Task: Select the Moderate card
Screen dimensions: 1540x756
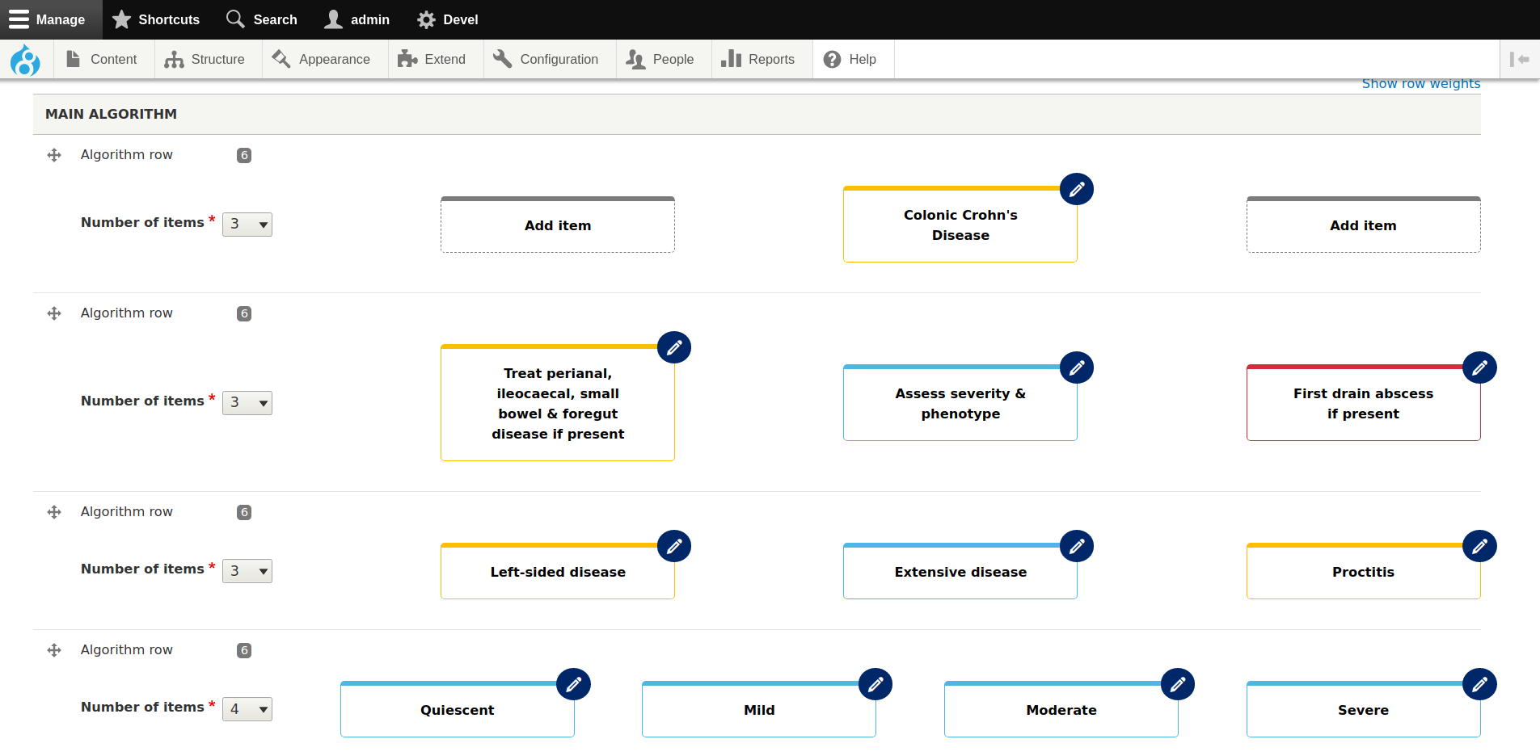Action: click(1061, 709)
